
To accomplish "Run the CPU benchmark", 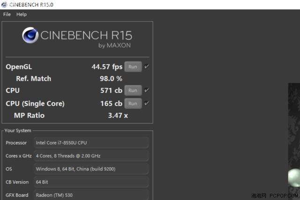I will [x=133, y=90].
